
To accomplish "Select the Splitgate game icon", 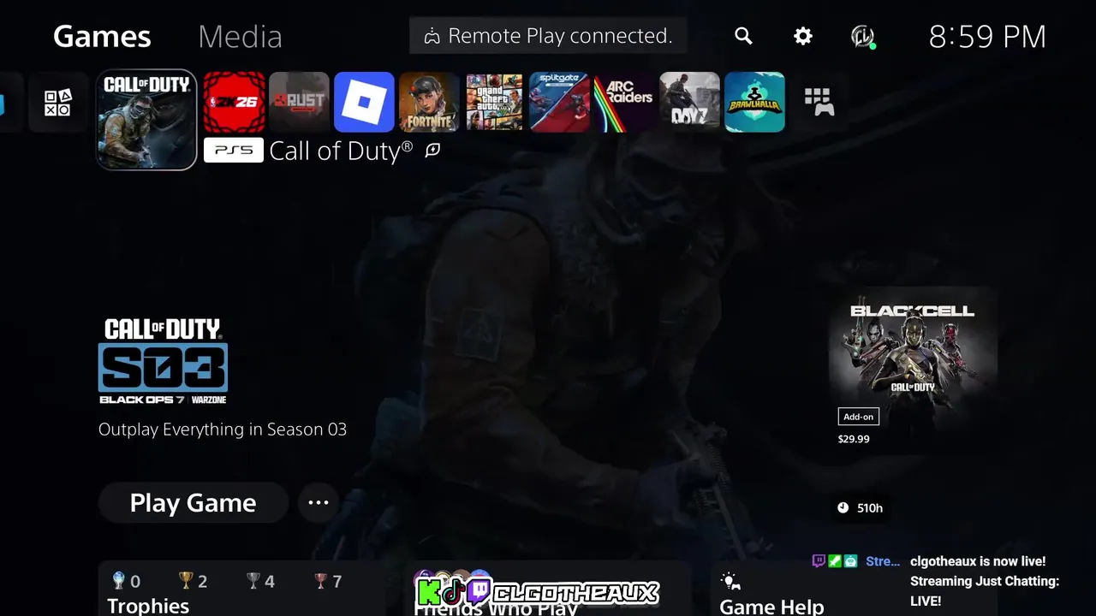I will click(x=559, y=102).
